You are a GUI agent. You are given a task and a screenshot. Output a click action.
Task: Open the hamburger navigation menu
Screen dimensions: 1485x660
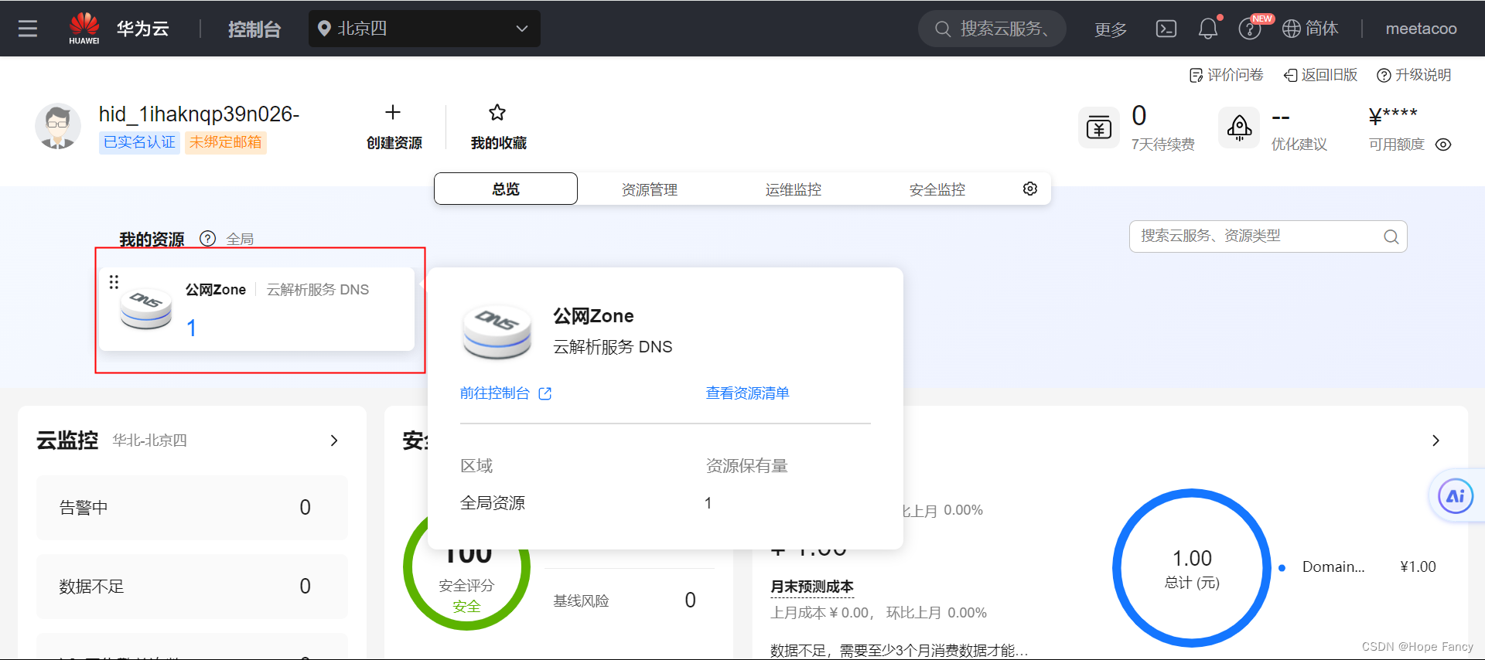click(28, 29)
